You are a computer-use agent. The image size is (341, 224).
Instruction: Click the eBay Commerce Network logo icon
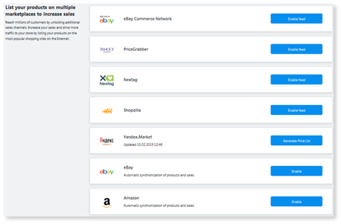click(107, 20)
